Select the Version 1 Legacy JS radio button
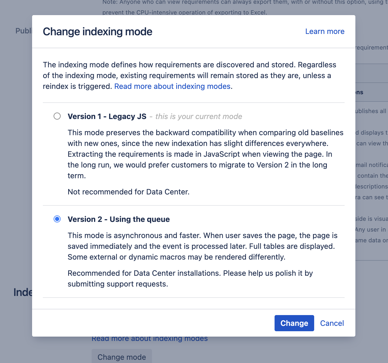Image resolution: width=388 pixels, height=363 pixels. [x=57, y=116]
